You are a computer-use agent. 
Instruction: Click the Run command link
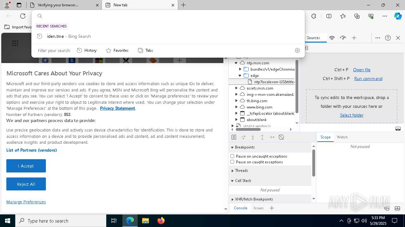click(368, 79)
